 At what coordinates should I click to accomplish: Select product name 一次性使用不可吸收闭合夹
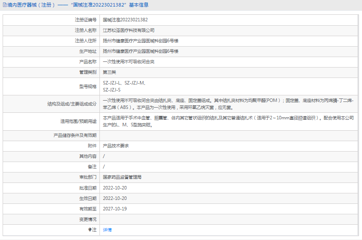[129, 61]
